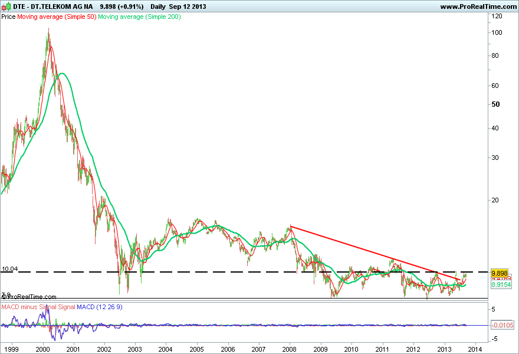Select the DTE - DT.TELEKOM AG NA title

(53, 6)
